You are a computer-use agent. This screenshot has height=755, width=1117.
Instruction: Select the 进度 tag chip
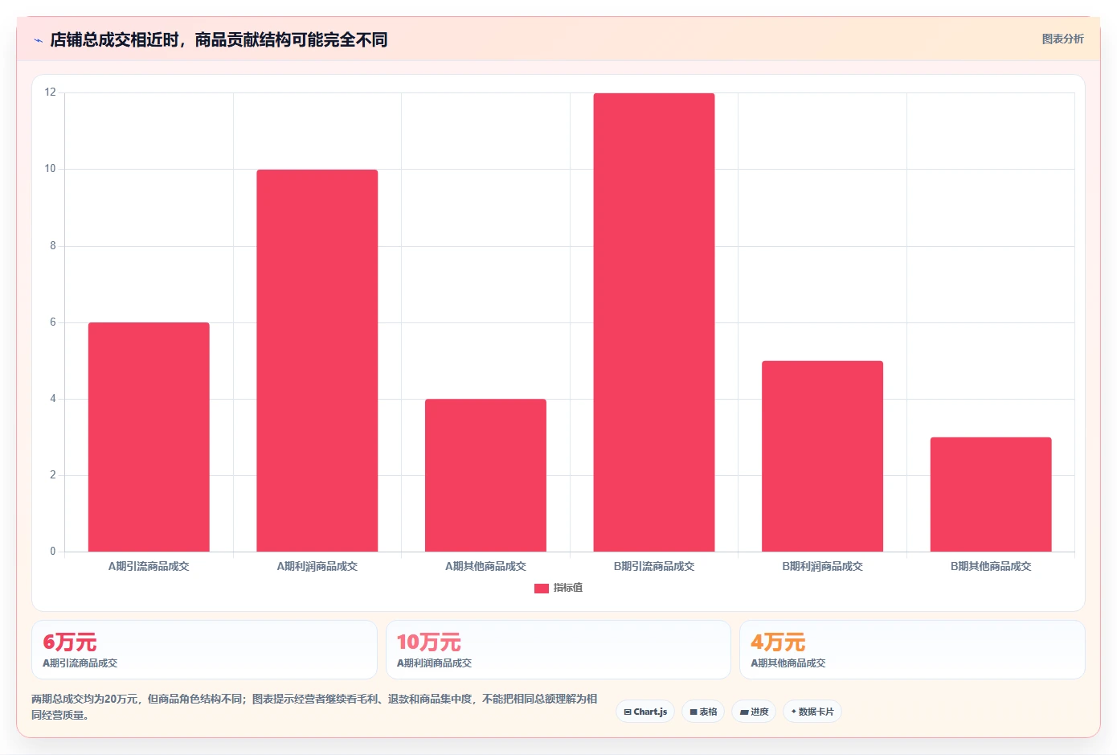point(754,712)
